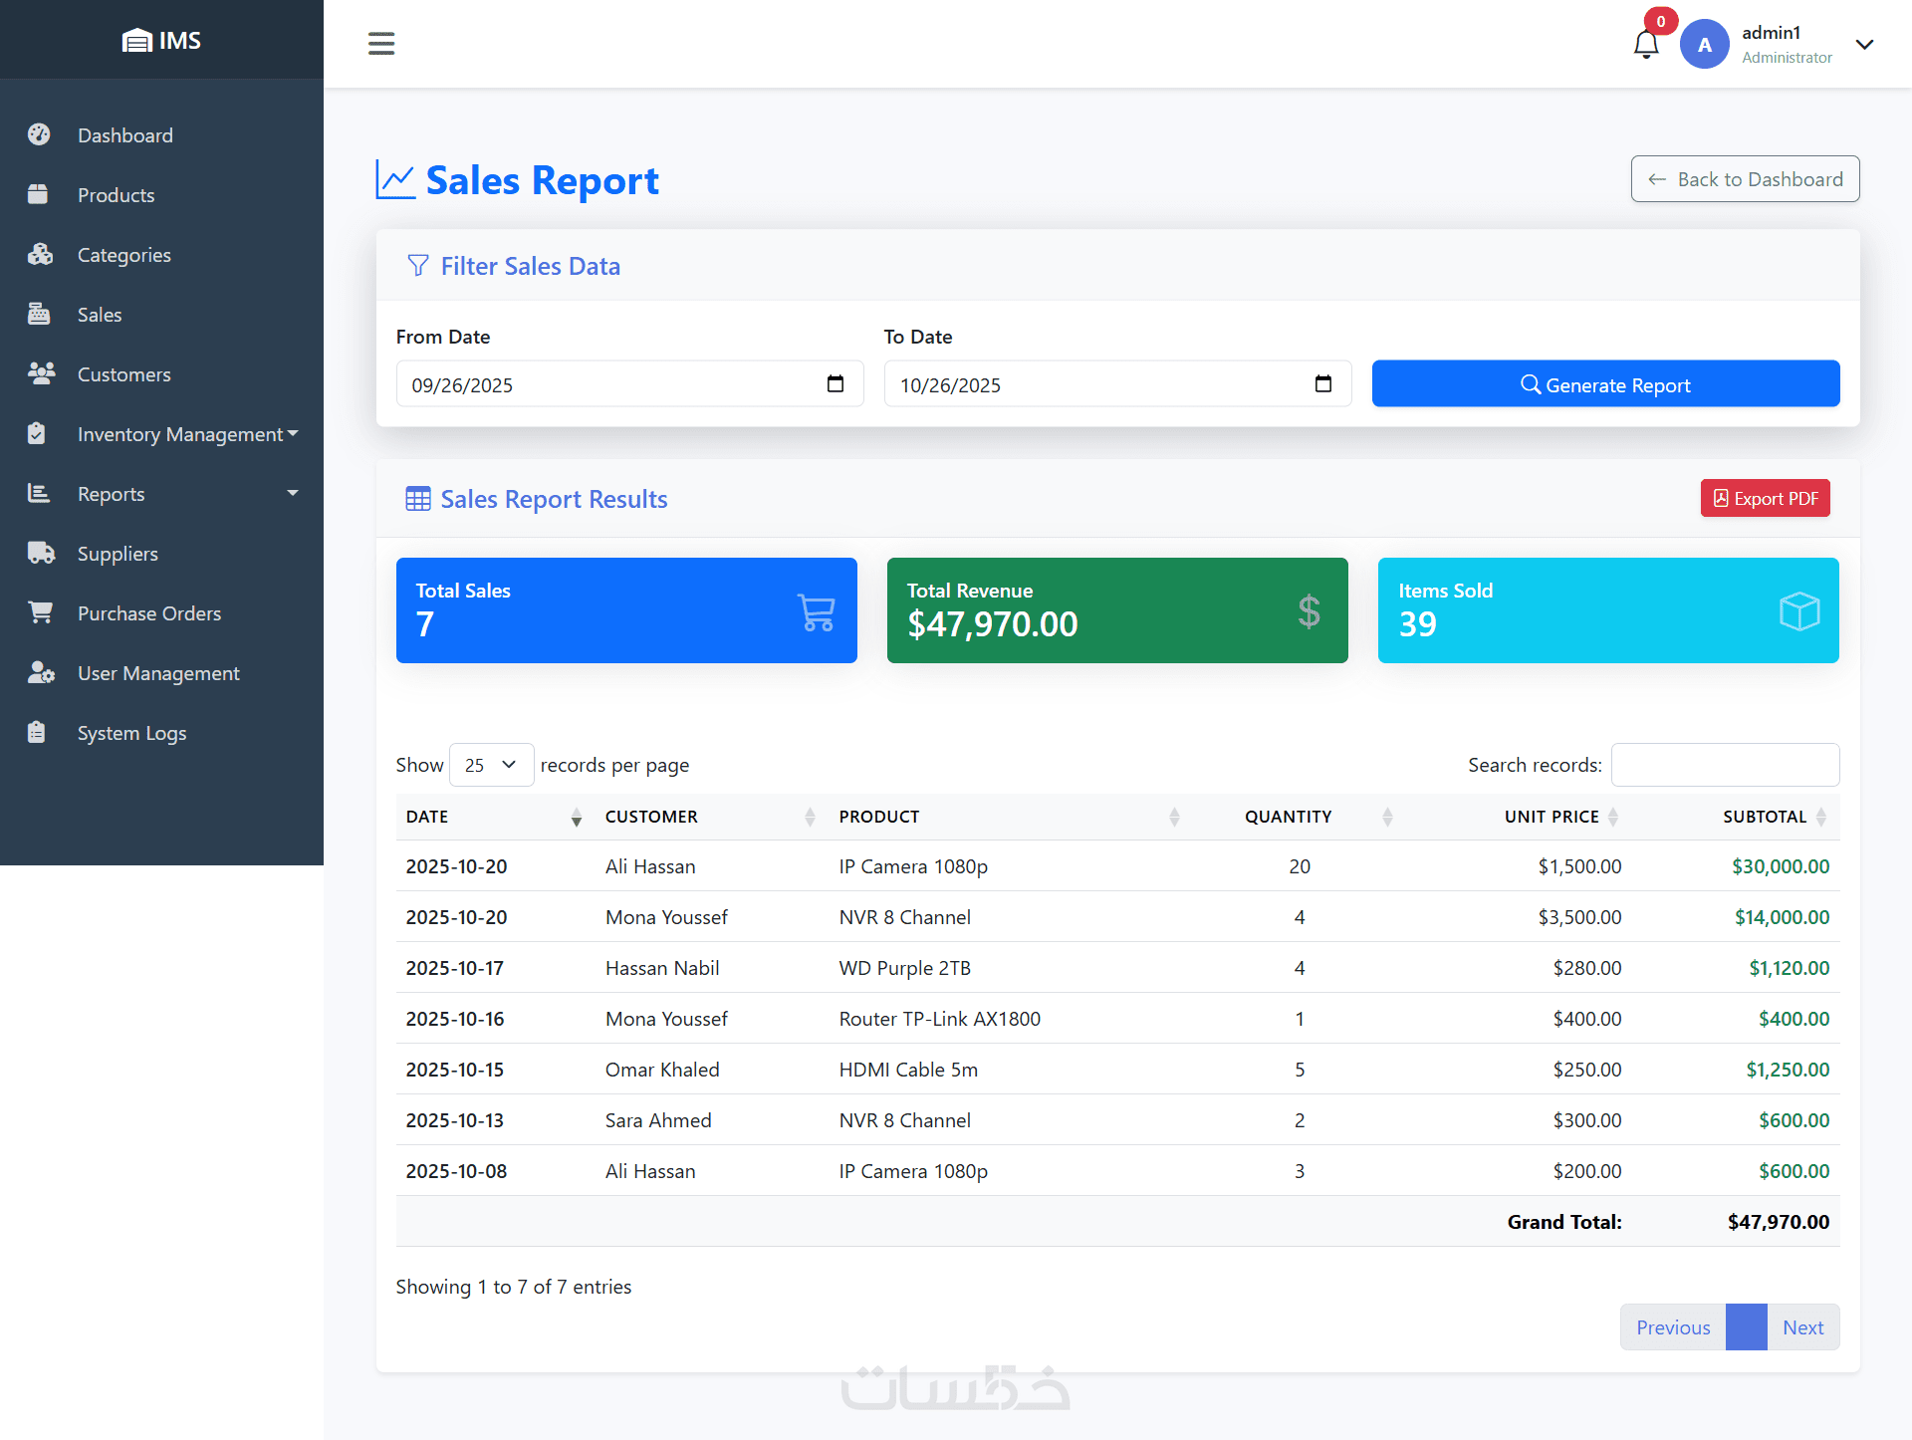Click the Total Revenue dollar sign icon
The width and height of the screenshot is (1912, 1440).
(x=1309, y=611)
